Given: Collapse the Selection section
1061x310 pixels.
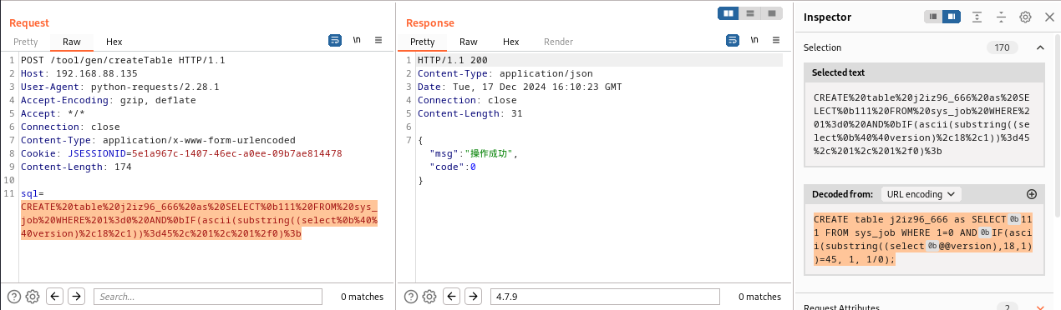Looking at the screenshot, I should (1040, 47).
